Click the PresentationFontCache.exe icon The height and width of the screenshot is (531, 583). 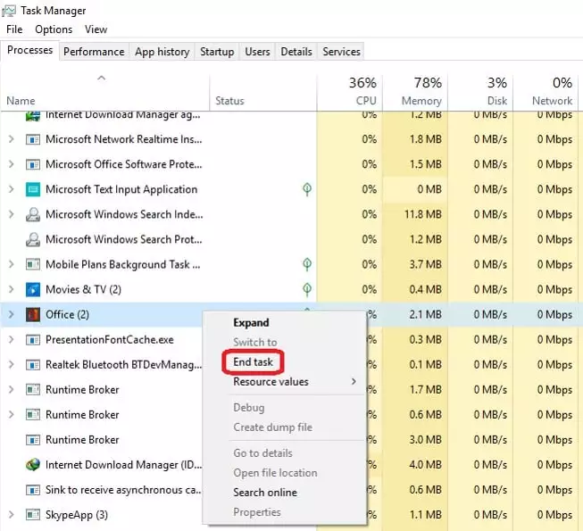pyautogui.click(x=33, y=340)
